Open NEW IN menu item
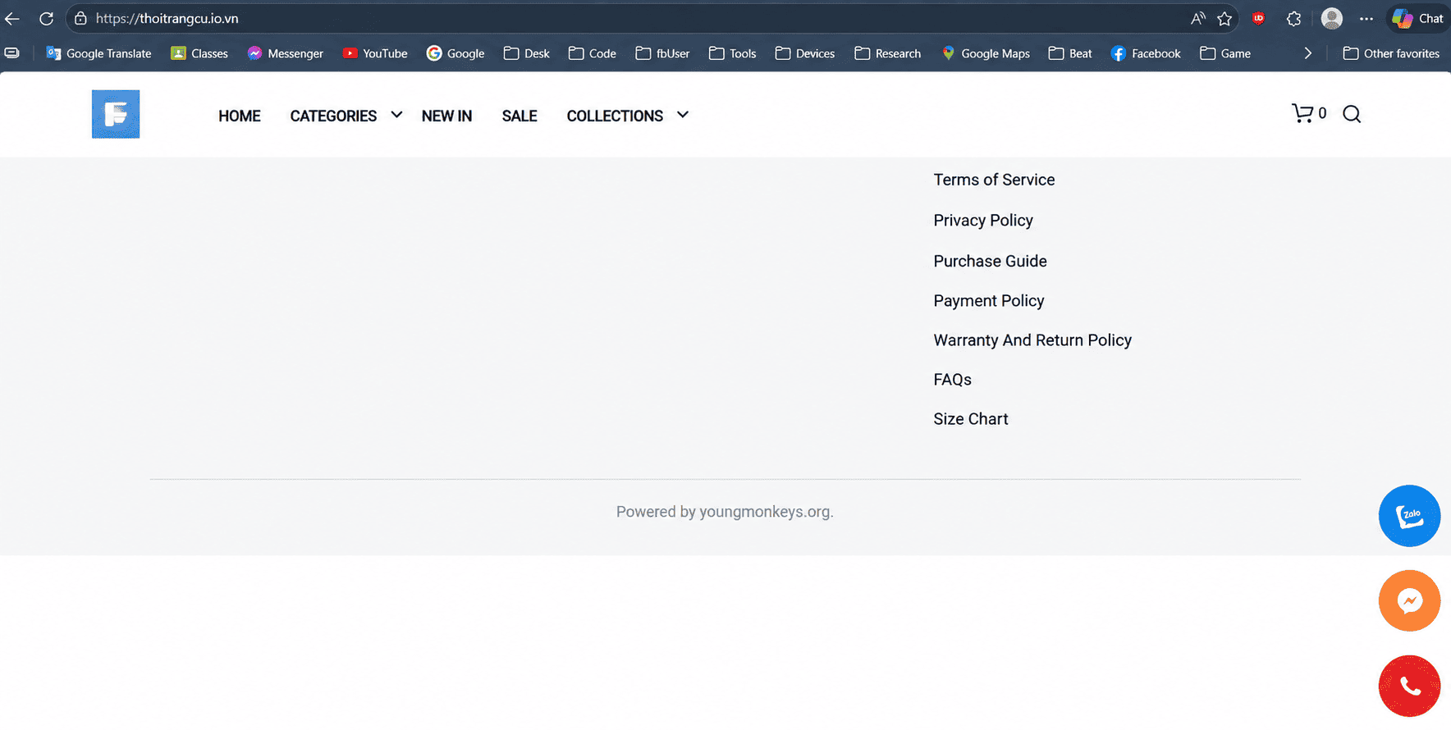 point(446,116)
